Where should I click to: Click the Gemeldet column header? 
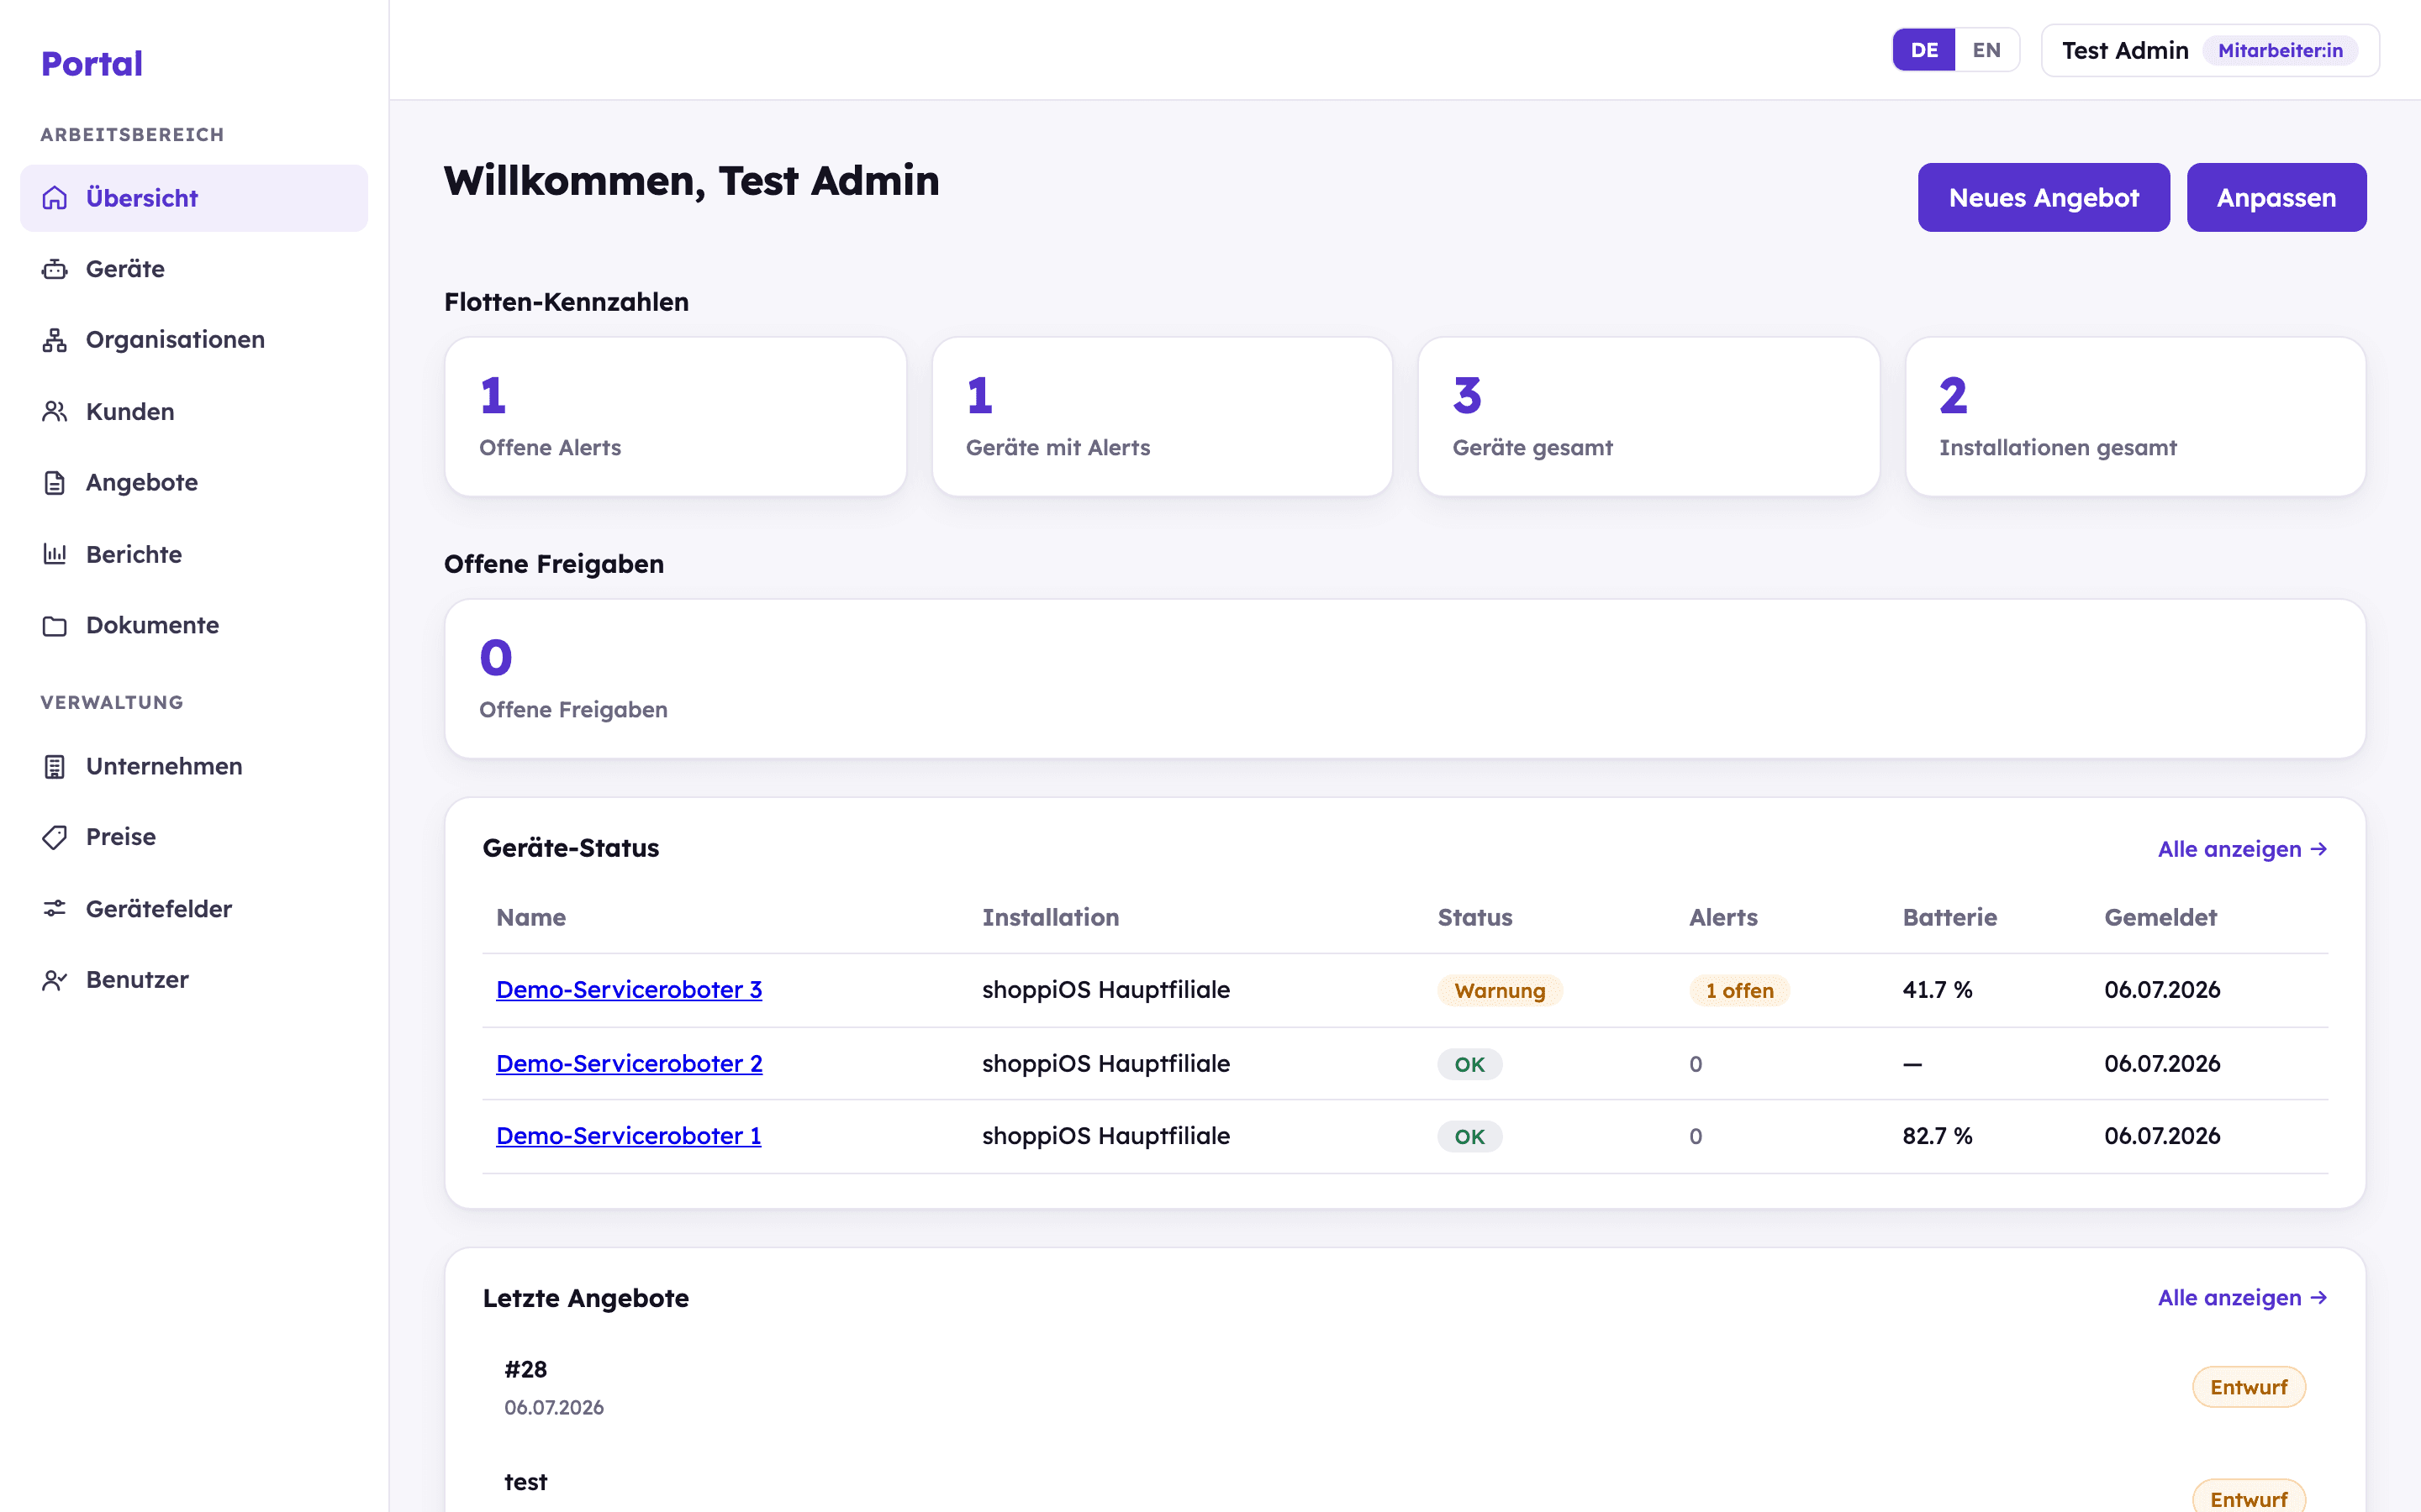pyautogui.click(x=2160, y=917)
